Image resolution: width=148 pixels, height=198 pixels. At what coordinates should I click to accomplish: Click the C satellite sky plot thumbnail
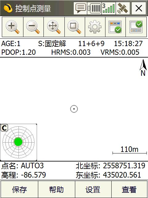pyautogui.click(x=18, y=142)
